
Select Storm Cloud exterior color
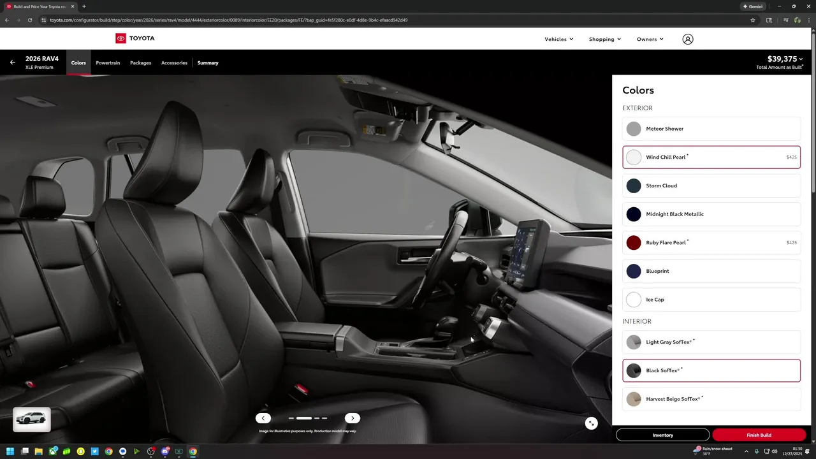(x=711, y=186)
